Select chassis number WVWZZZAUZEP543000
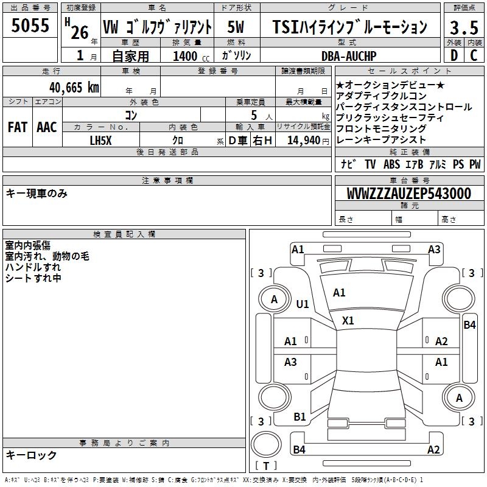The image size is (487, 487). click(x=409, y=194)
